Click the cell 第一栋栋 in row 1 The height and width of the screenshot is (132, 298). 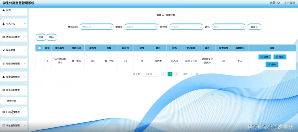click(x=76, y=61)
